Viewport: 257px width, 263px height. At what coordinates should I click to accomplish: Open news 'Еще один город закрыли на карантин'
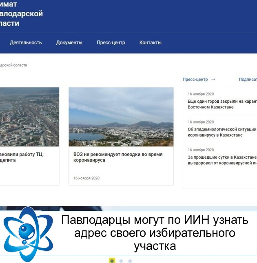[x=222, y=104]
